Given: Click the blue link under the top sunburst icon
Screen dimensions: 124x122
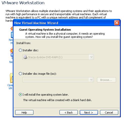Looking at the screenshot, I should [11, 41].
